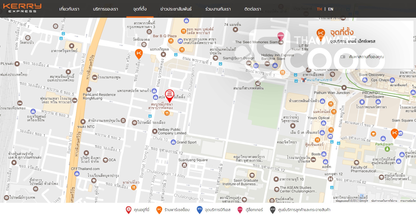
Task: Switch language to TH
Action: pyautogui.click(x=320, y=9)
